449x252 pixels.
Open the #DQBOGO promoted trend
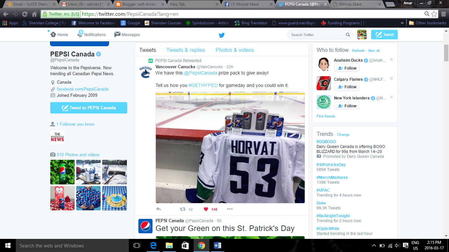click(x=326, y=142)
